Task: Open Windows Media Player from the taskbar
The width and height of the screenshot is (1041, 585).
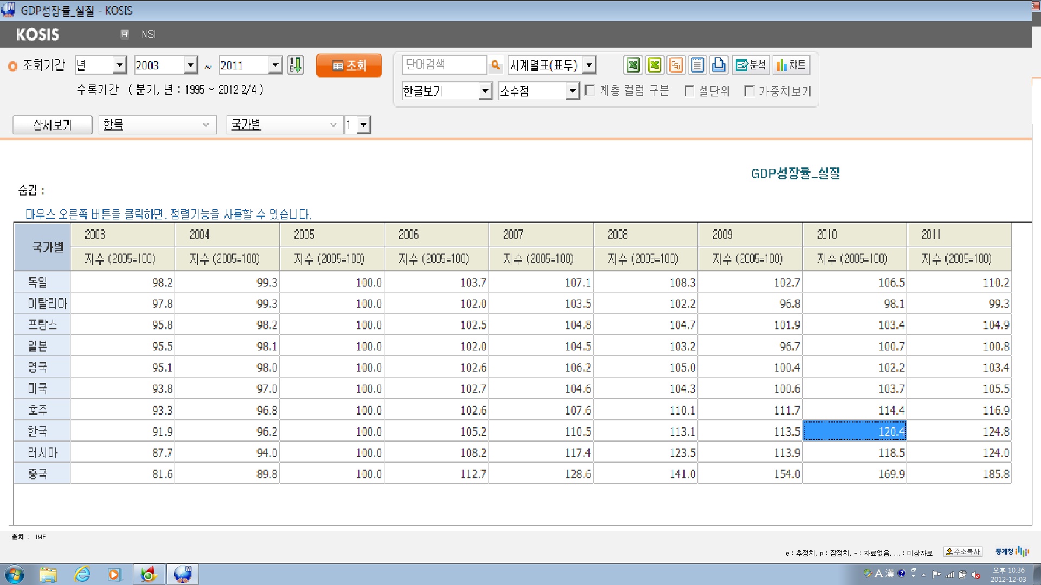Action: (114, 574)
